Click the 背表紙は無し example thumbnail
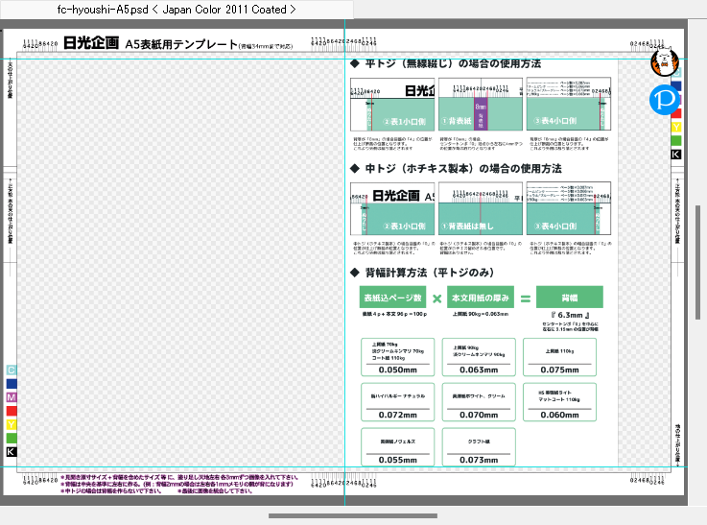 pos(481,208)
